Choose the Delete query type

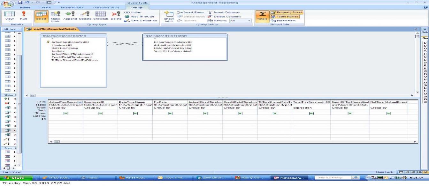116,17
